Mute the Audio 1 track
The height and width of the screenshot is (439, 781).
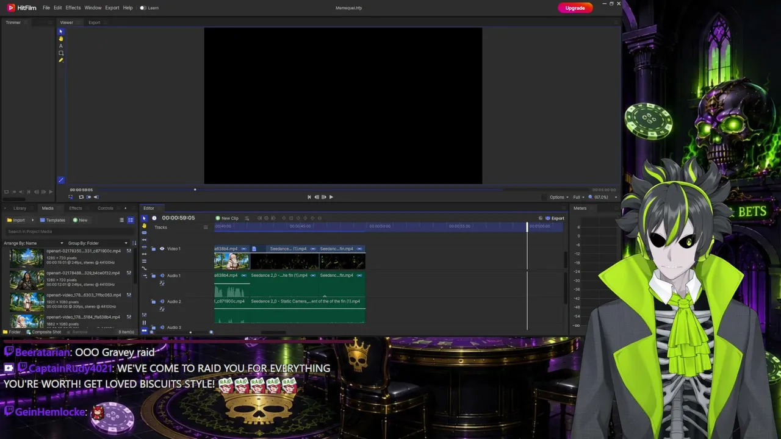(x=162, y=276)
